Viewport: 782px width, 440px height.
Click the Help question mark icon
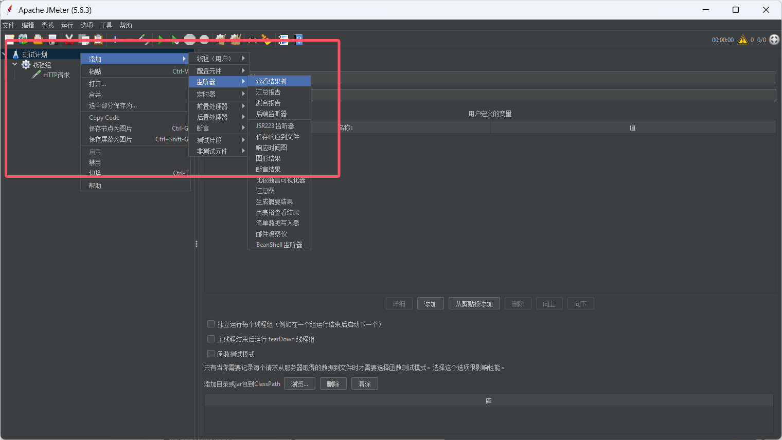[298, 40]
